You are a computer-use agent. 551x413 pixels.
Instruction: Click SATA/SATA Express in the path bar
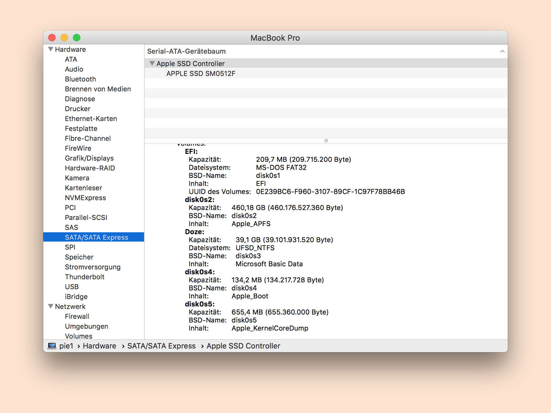[x=162, y=346]
